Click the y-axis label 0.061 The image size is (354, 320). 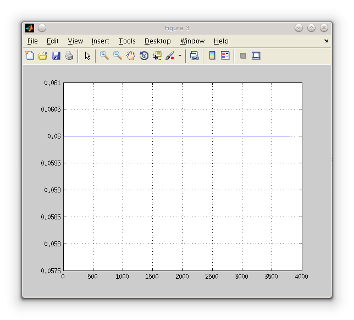[x=52, y=83]
